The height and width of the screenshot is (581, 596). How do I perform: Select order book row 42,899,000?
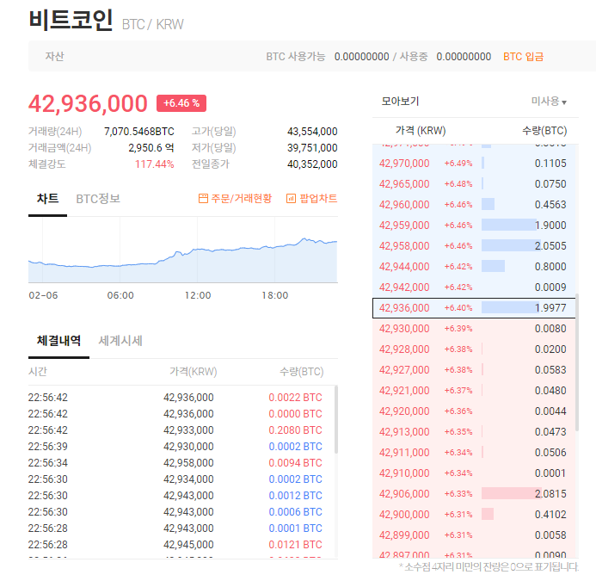473,535
